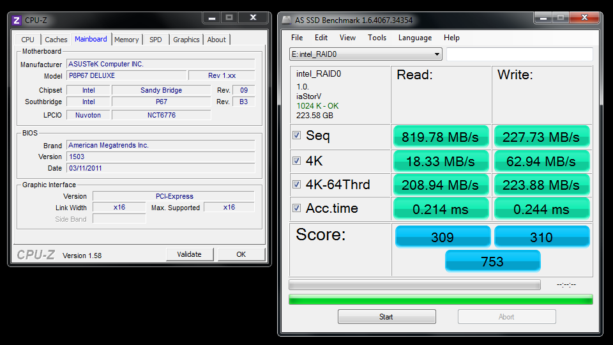Click the AS SSD Benchmark title bar icon

pos(287,20)
